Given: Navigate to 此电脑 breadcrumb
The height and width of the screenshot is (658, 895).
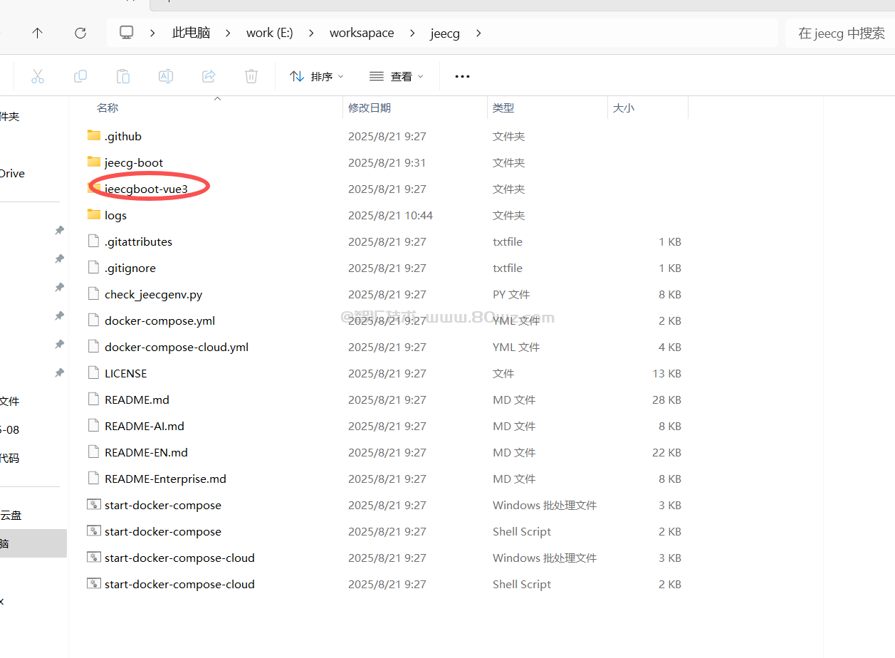Looking at the screenshot, I should 191,33.
